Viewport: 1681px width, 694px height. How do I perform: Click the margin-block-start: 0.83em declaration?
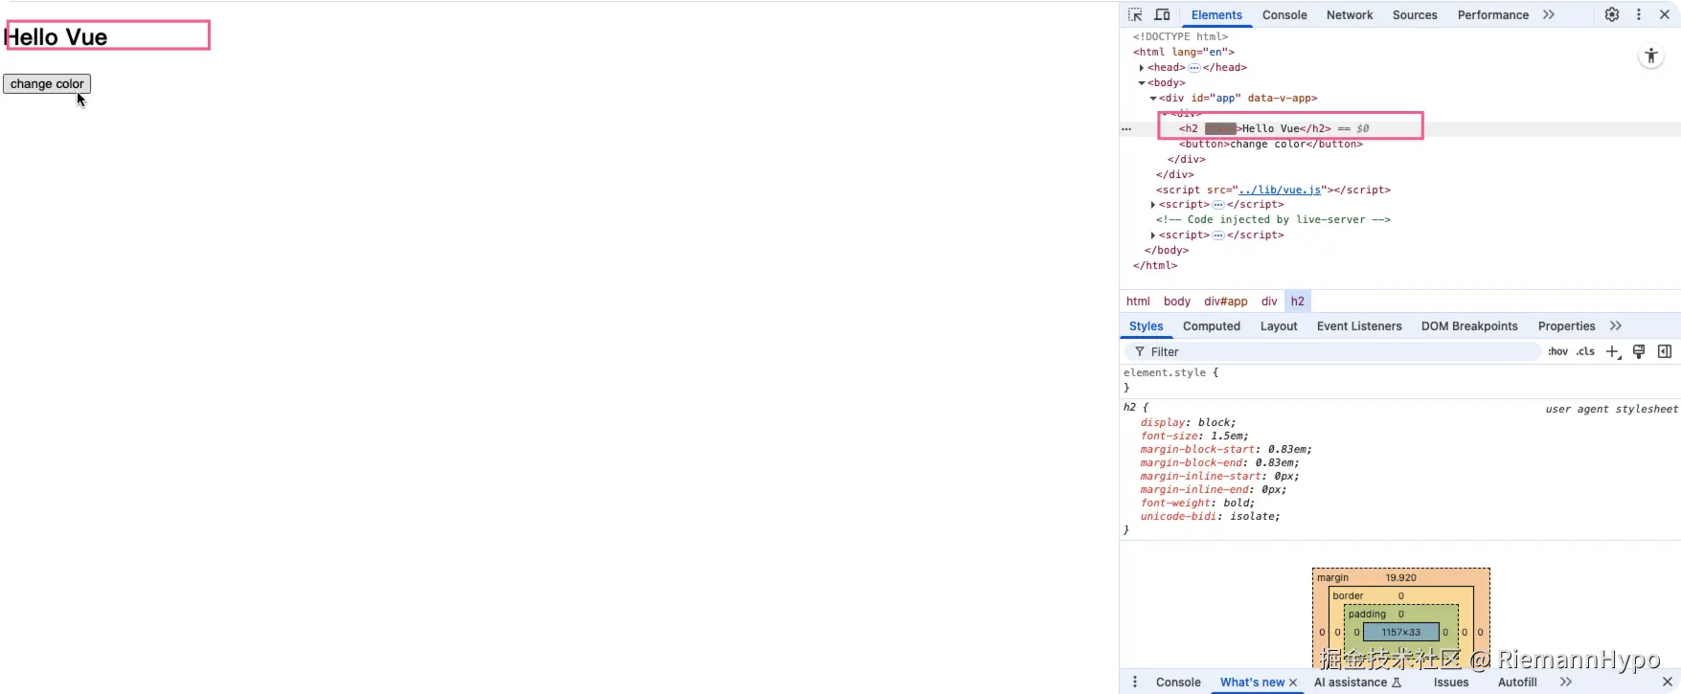[x=1226, y=450]
